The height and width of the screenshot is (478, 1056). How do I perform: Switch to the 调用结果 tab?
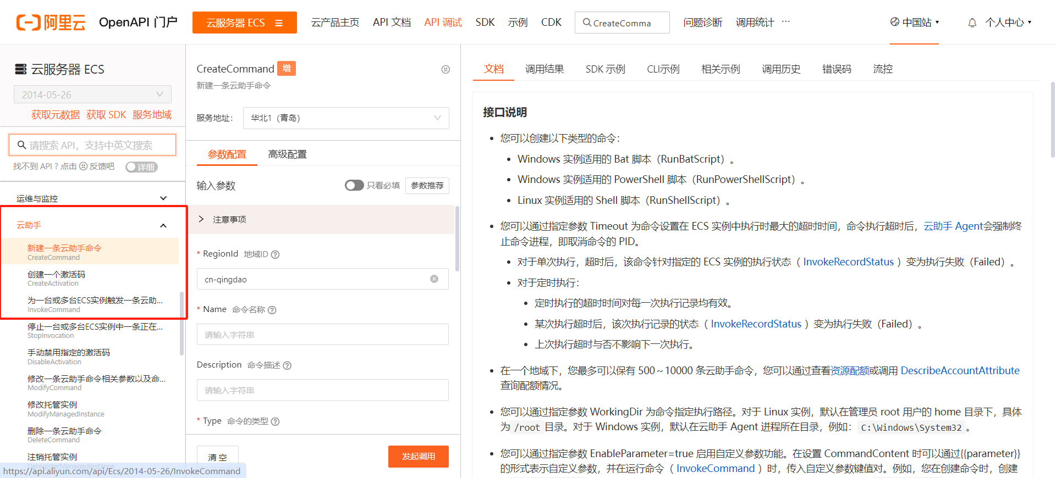(544, 69)
